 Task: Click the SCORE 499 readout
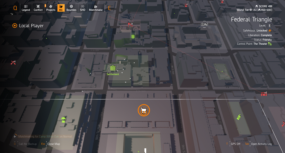[x=264, y=6]
